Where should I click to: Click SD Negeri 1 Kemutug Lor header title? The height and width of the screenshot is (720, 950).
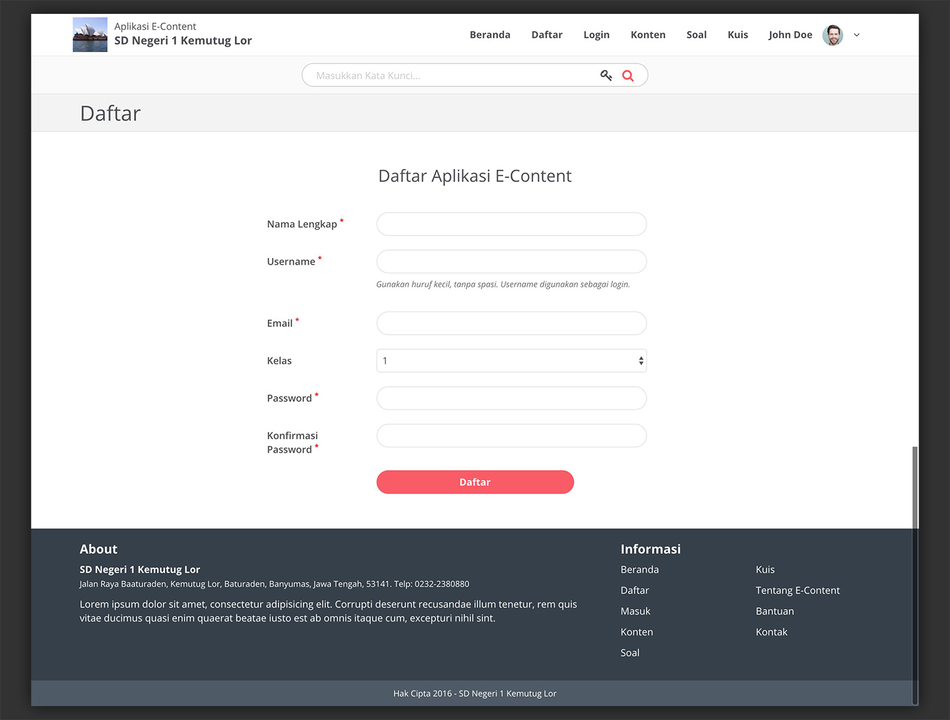click(183, 41)
